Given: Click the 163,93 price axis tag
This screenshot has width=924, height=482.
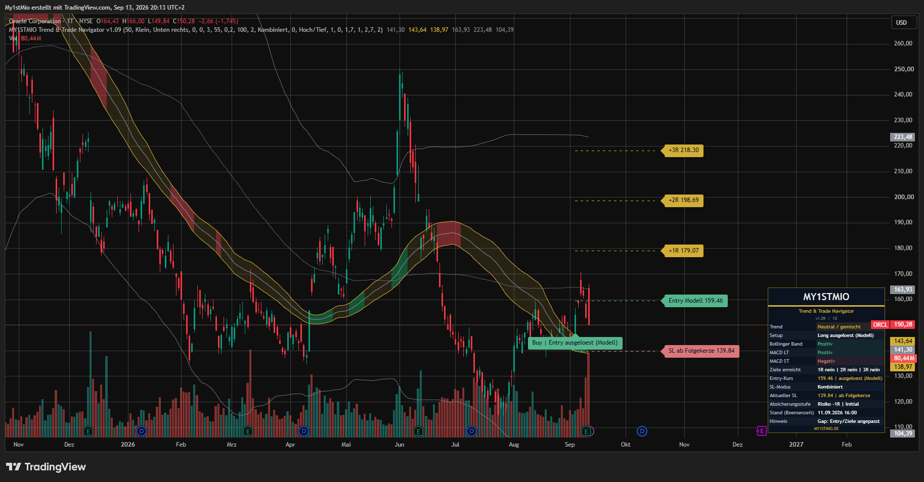Looking at the screenshot, I should pyautogui.click(x=903, y=290).
